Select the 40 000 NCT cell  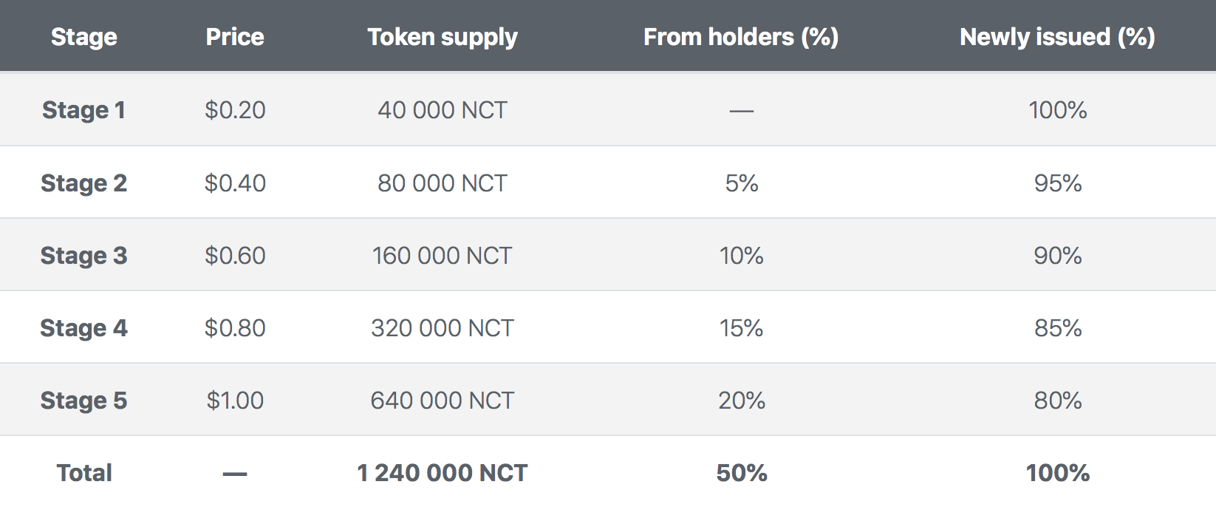[443, 110]
